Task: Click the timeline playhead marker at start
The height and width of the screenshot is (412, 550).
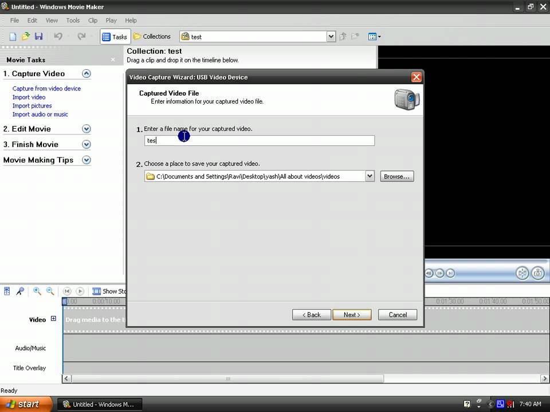Action: click(x=64, y=302)
